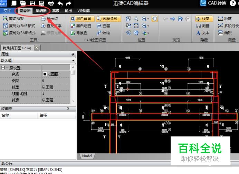Click the top-left icon in 位置 group
239x174 pixels.
pyautogui.click(x=128, y=19)
